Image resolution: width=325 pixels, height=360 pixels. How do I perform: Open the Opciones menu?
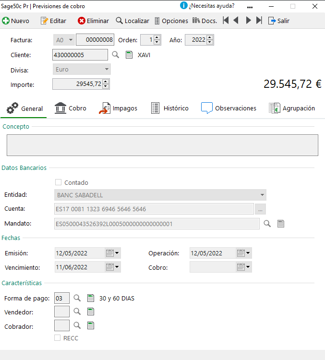(171, 21)
